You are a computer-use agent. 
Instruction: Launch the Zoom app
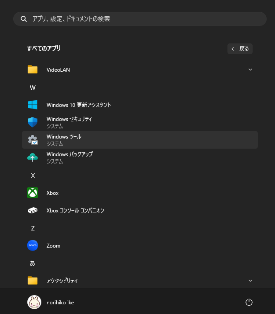coord(140,245)
